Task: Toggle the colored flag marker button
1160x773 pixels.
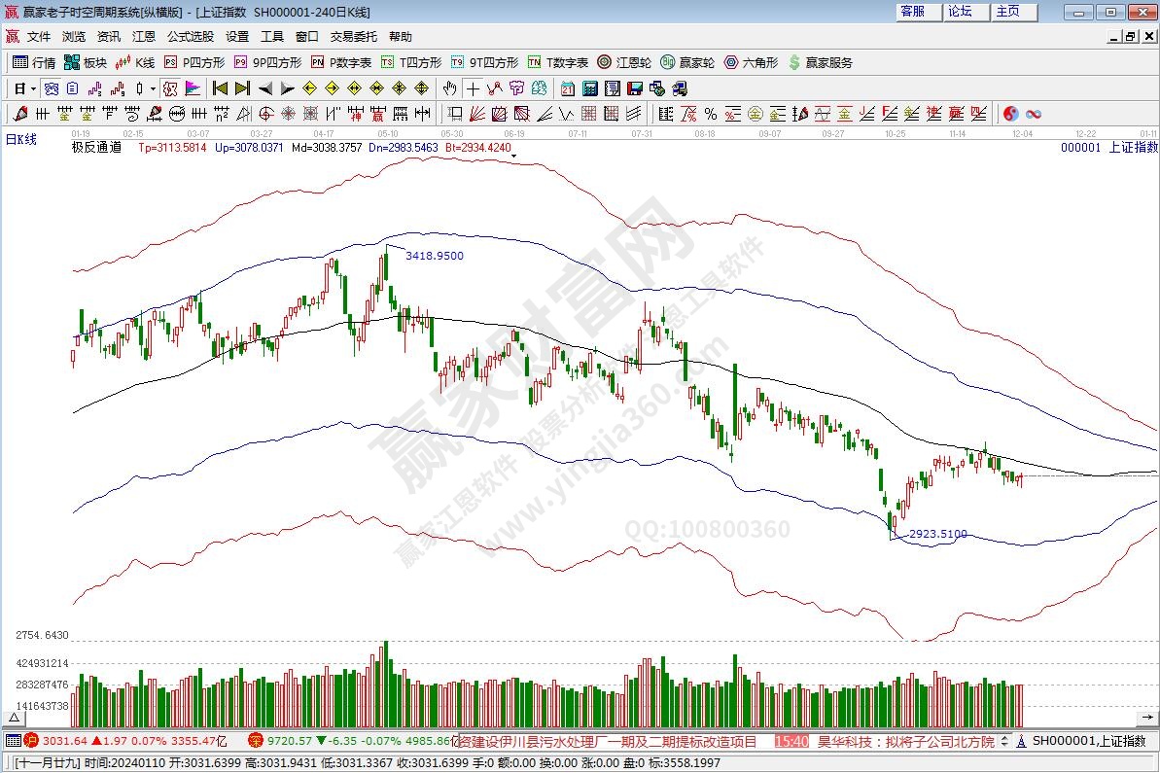Action: tap(193, 88)
